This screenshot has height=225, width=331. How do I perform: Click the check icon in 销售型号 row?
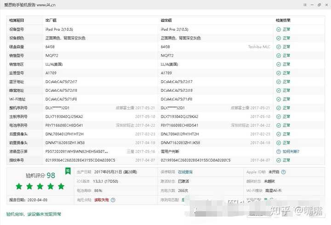click(279, 56)
